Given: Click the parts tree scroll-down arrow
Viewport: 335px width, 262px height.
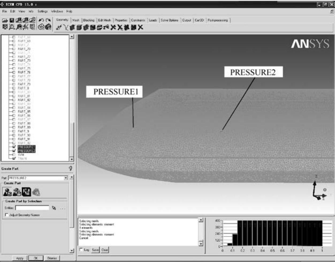Looking at the screenshot, I should [72, 159].
